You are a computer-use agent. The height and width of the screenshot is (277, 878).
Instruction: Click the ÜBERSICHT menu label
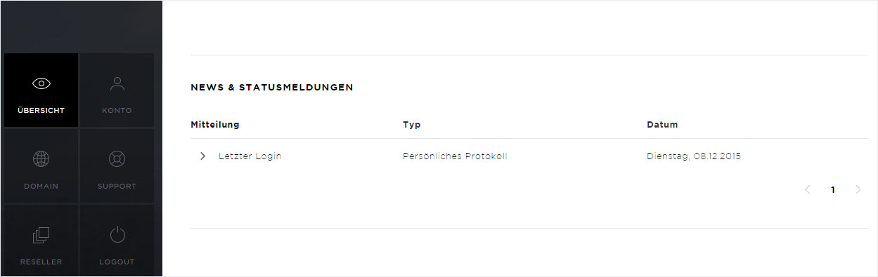click(x=41, y=111)
